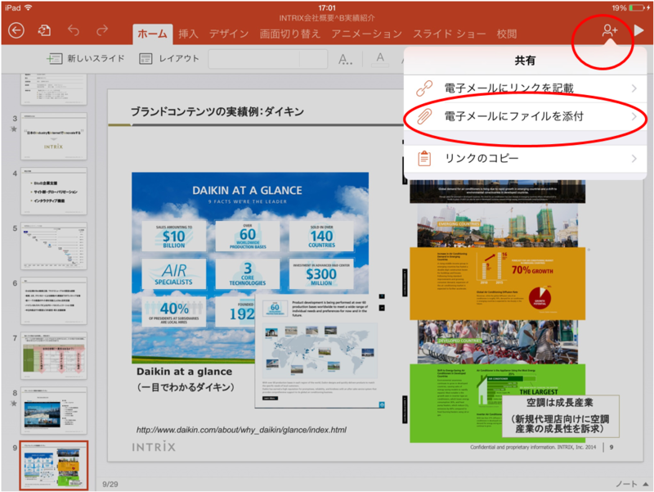Tap the 70% GROWTH infographic image
Viewport: 654px width, 492px height.
(498, 283)
